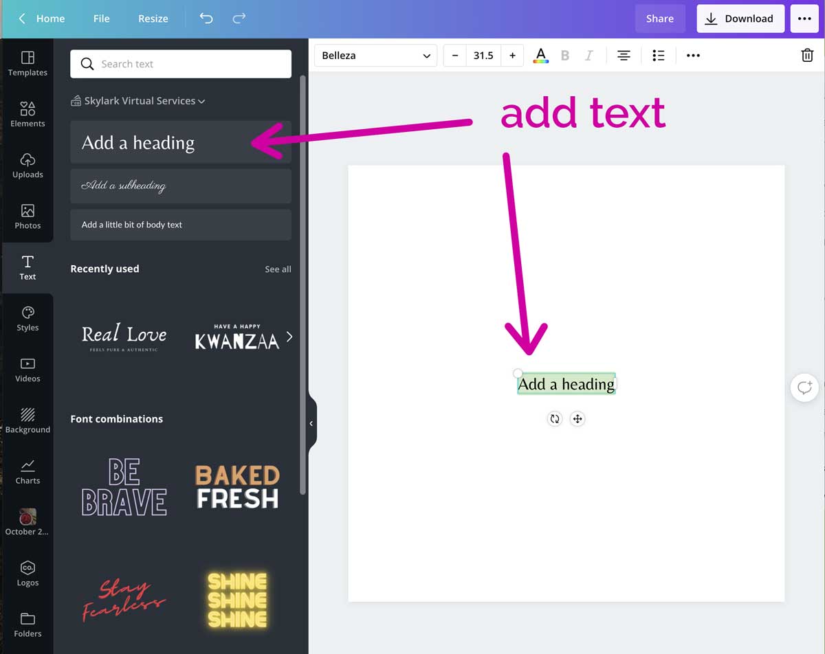Open the Belleza font dropdown
The height and width of the screenshot is (654, 825).
tap(375, 55)
